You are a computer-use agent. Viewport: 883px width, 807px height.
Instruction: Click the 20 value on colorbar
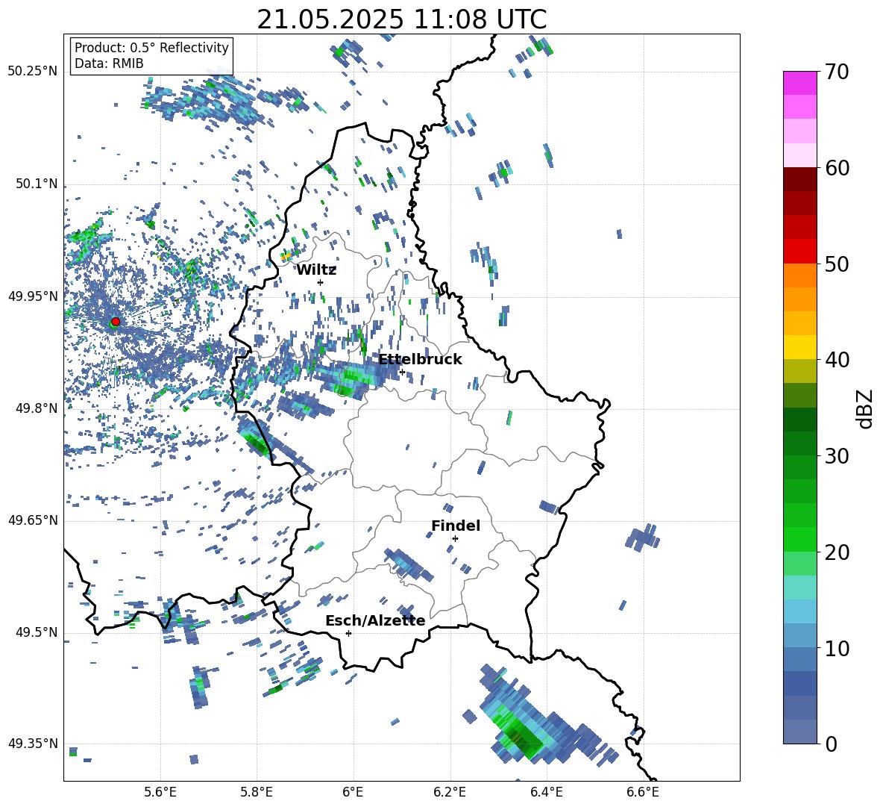pos(836,552)
